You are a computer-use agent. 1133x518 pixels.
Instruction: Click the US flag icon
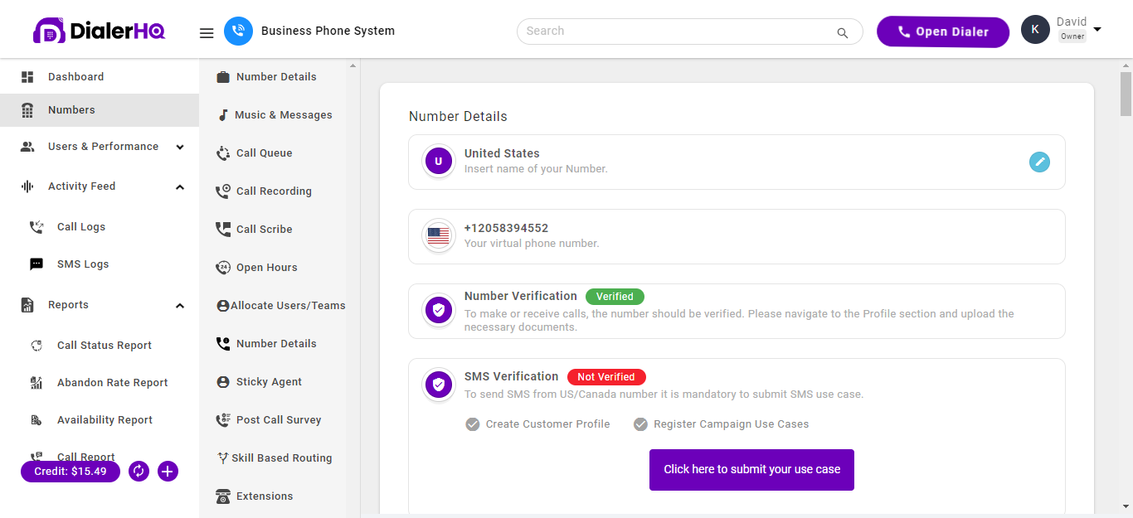click(438, 236)
